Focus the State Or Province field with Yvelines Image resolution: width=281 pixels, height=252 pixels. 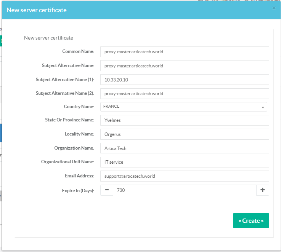(x=185, y=120)
